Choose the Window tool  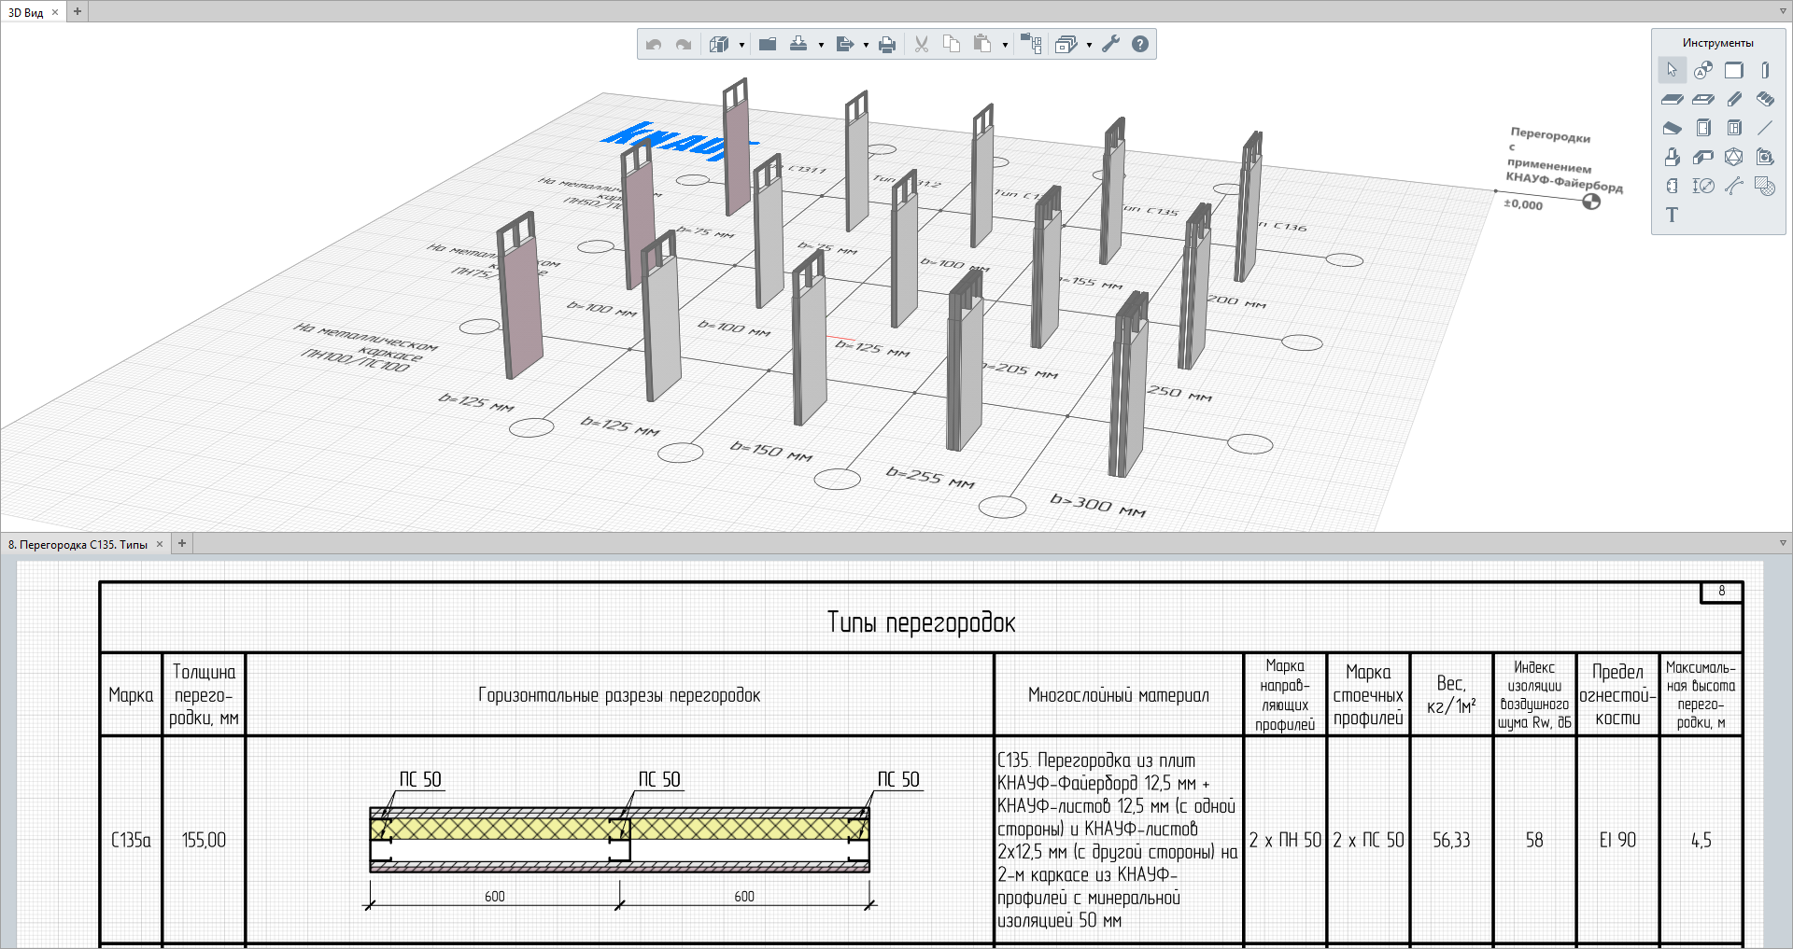tap(1734, 128)
